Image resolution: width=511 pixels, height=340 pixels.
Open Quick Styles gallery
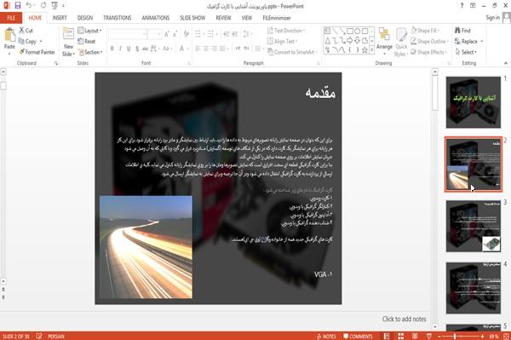(x=401, y=43)
